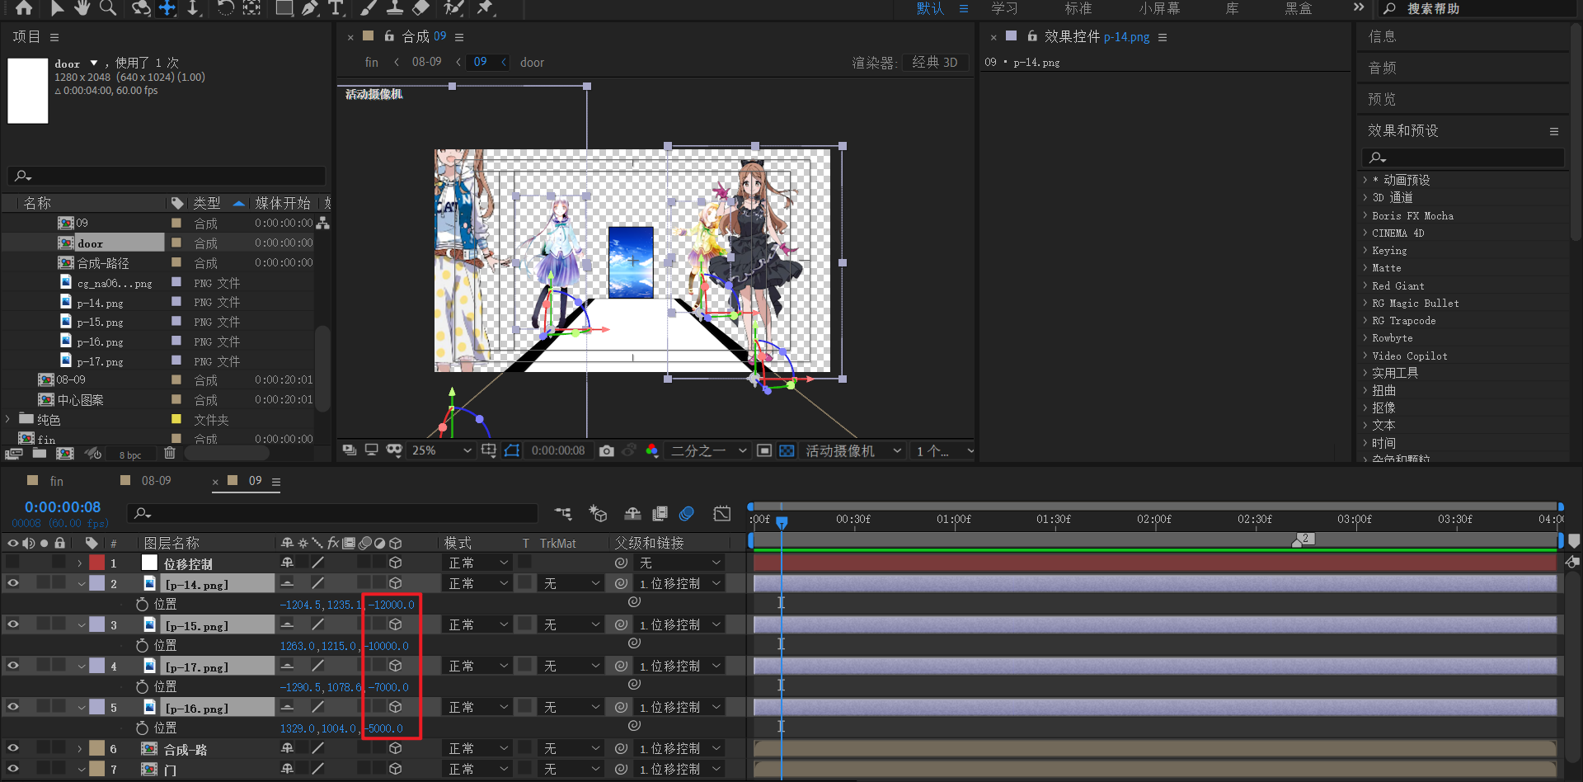Image resolution: width=1583 pixels, height=782 pixels.
Task: Select the Rotation tool
Action: point(225,8)
